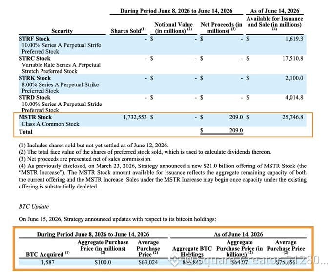Image resolution: width=332 pixels, height=272 pixels.
Task: Click footnote "(1) Includes shares sold but not yet settled"
Action: 93,146
